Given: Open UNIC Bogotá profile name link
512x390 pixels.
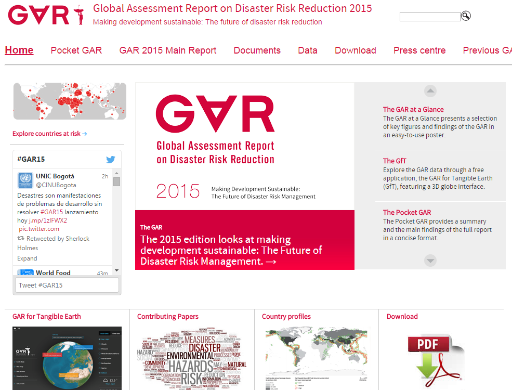Looking at the screenshot, I should coord(55,176).
